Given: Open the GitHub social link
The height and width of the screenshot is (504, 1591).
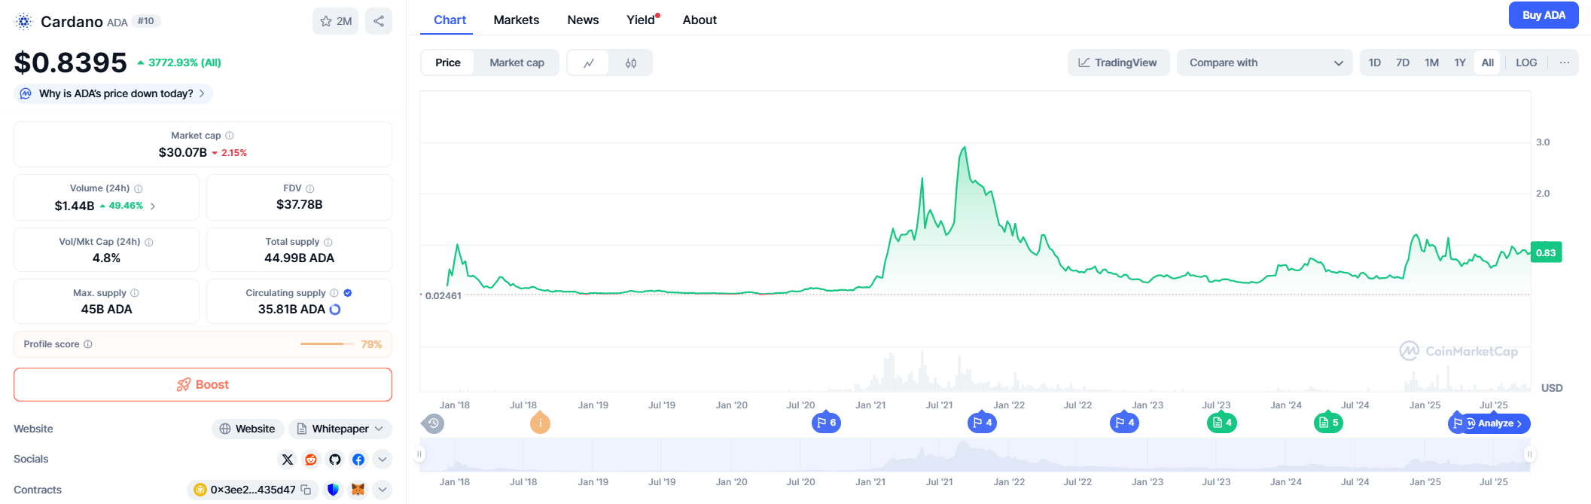Looking at the screenshot, I should point(335,460).
